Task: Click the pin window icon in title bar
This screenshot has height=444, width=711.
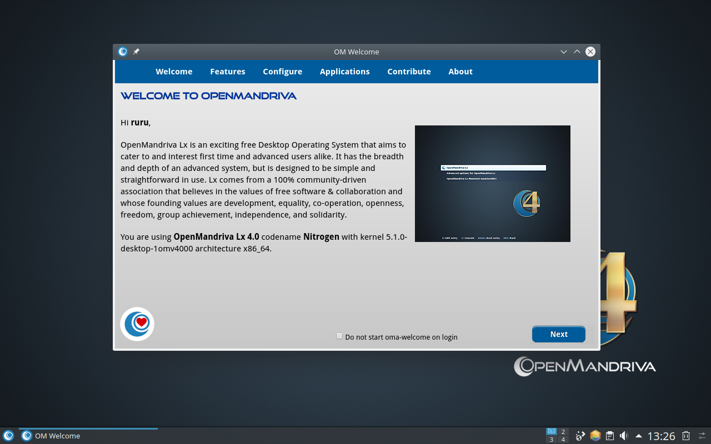Action: (x=136, y=52)
